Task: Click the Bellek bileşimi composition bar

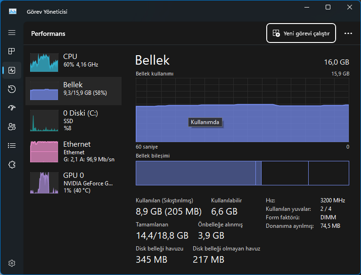Action: [x=242, y=173]
